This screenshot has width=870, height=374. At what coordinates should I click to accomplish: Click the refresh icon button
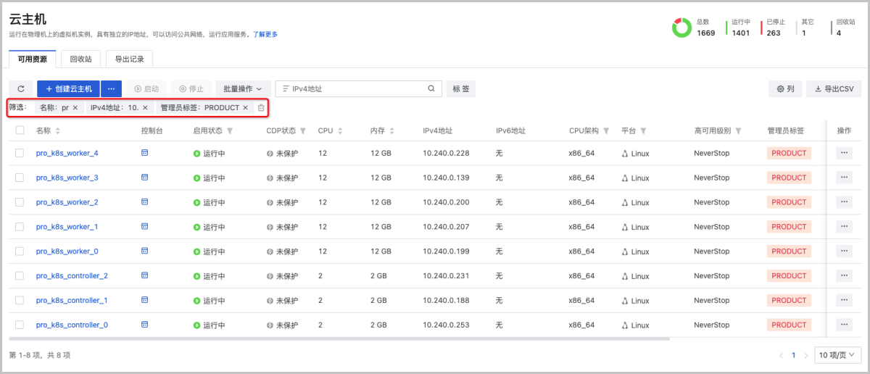click(x=21, y=88)
